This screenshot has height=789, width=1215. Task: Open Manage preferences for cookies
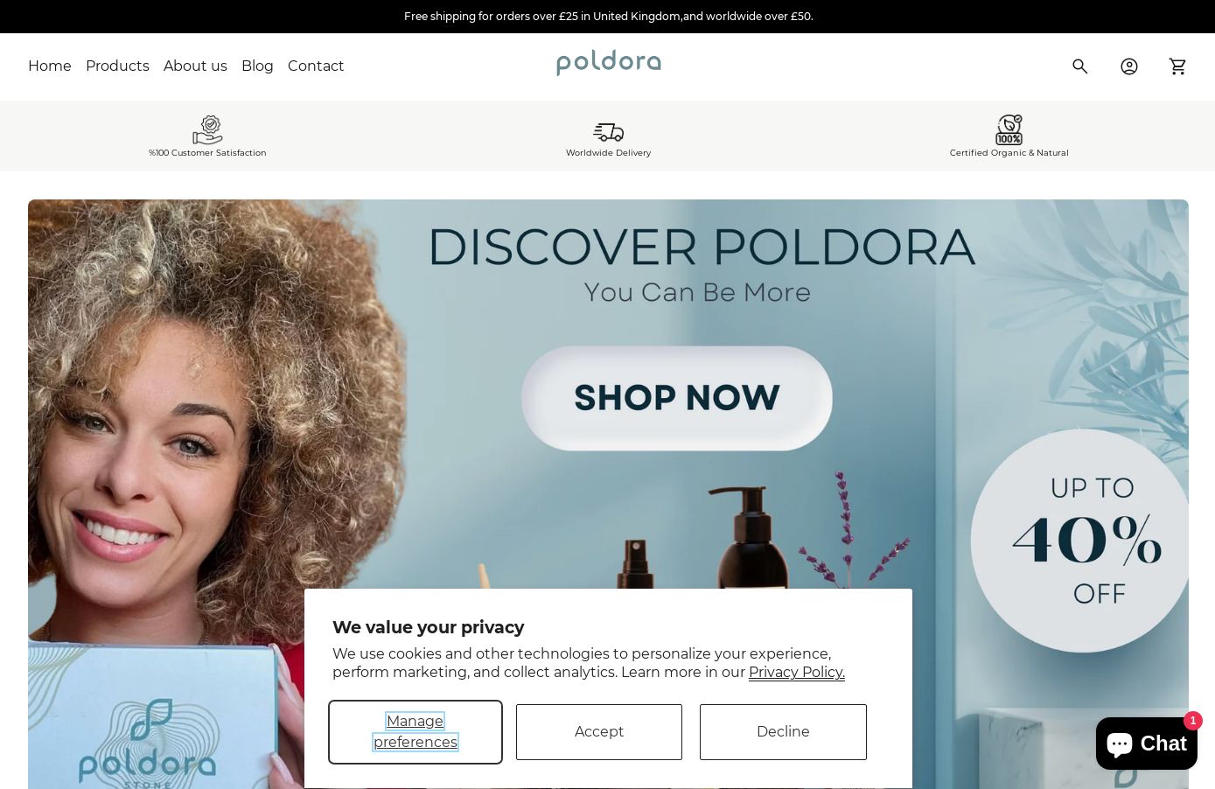(x=415, y=732)
